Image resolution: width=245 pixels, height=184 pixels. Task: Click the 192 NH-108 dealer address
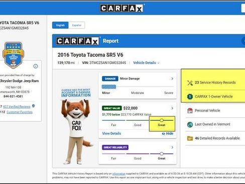pyautogui.click(x=13, y=87)
